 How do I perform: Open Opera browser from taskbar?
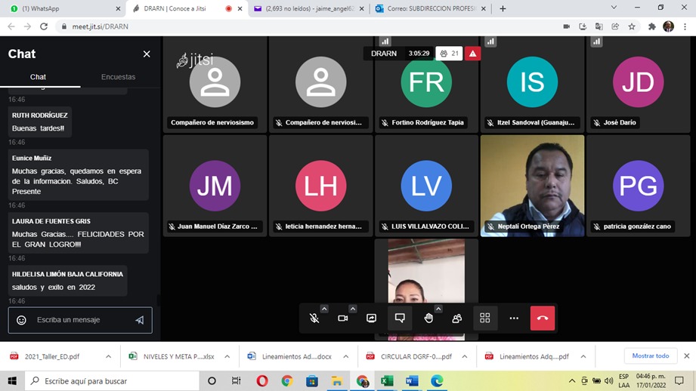click(x=262, y=380)
